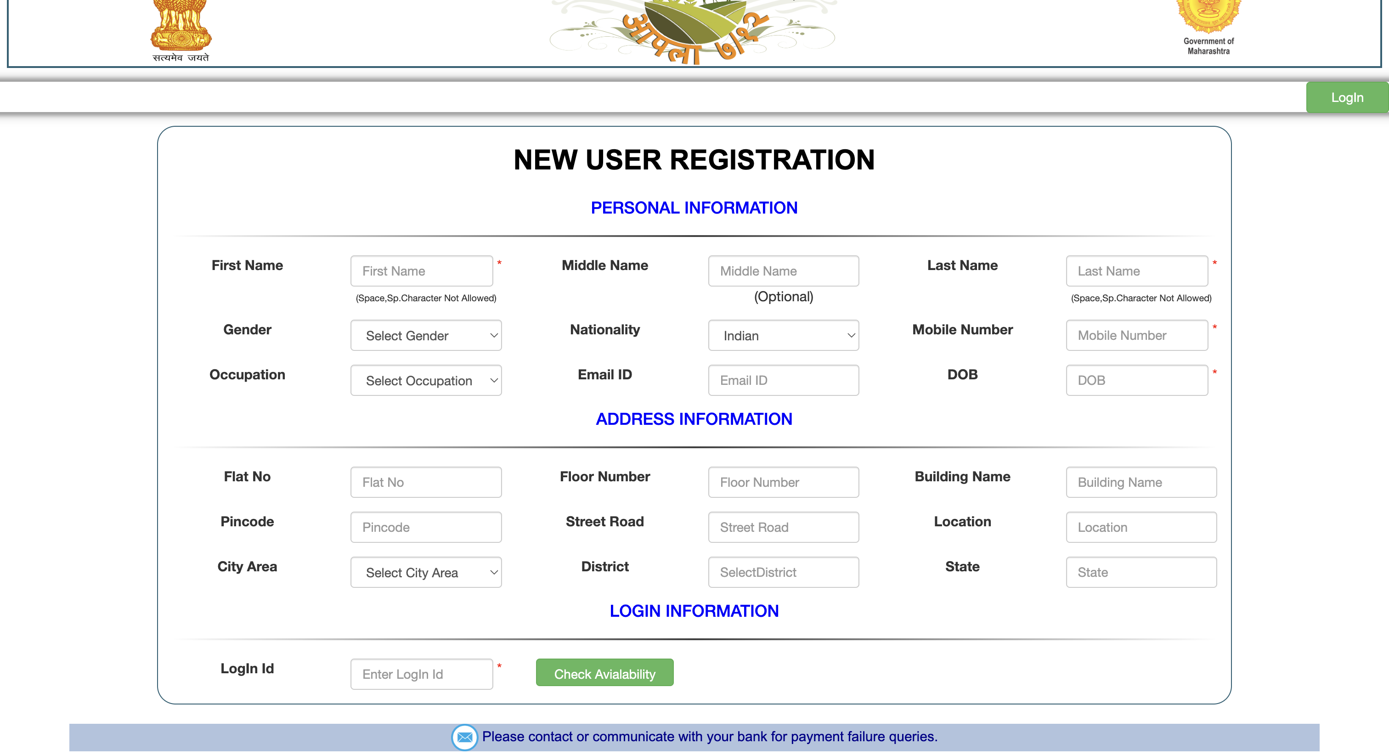
Task: Click the Check Availability button for Login ID
Action: tap(605, 673)
